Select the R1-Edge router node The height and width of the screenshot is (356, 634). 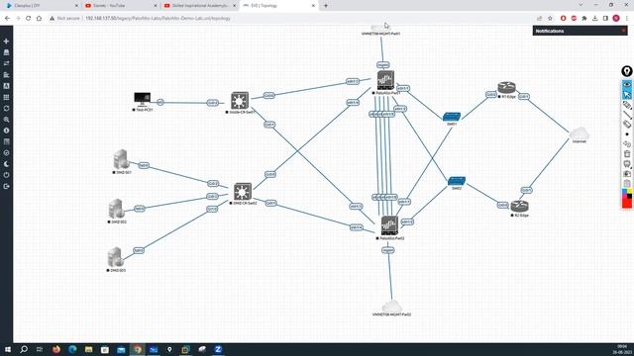pos(506,88)
